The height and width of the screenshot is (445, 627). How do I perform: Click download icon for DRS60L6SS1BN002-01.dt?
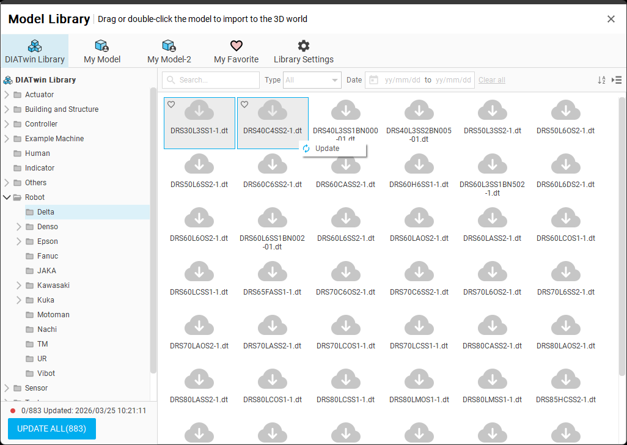click(273, 218)
